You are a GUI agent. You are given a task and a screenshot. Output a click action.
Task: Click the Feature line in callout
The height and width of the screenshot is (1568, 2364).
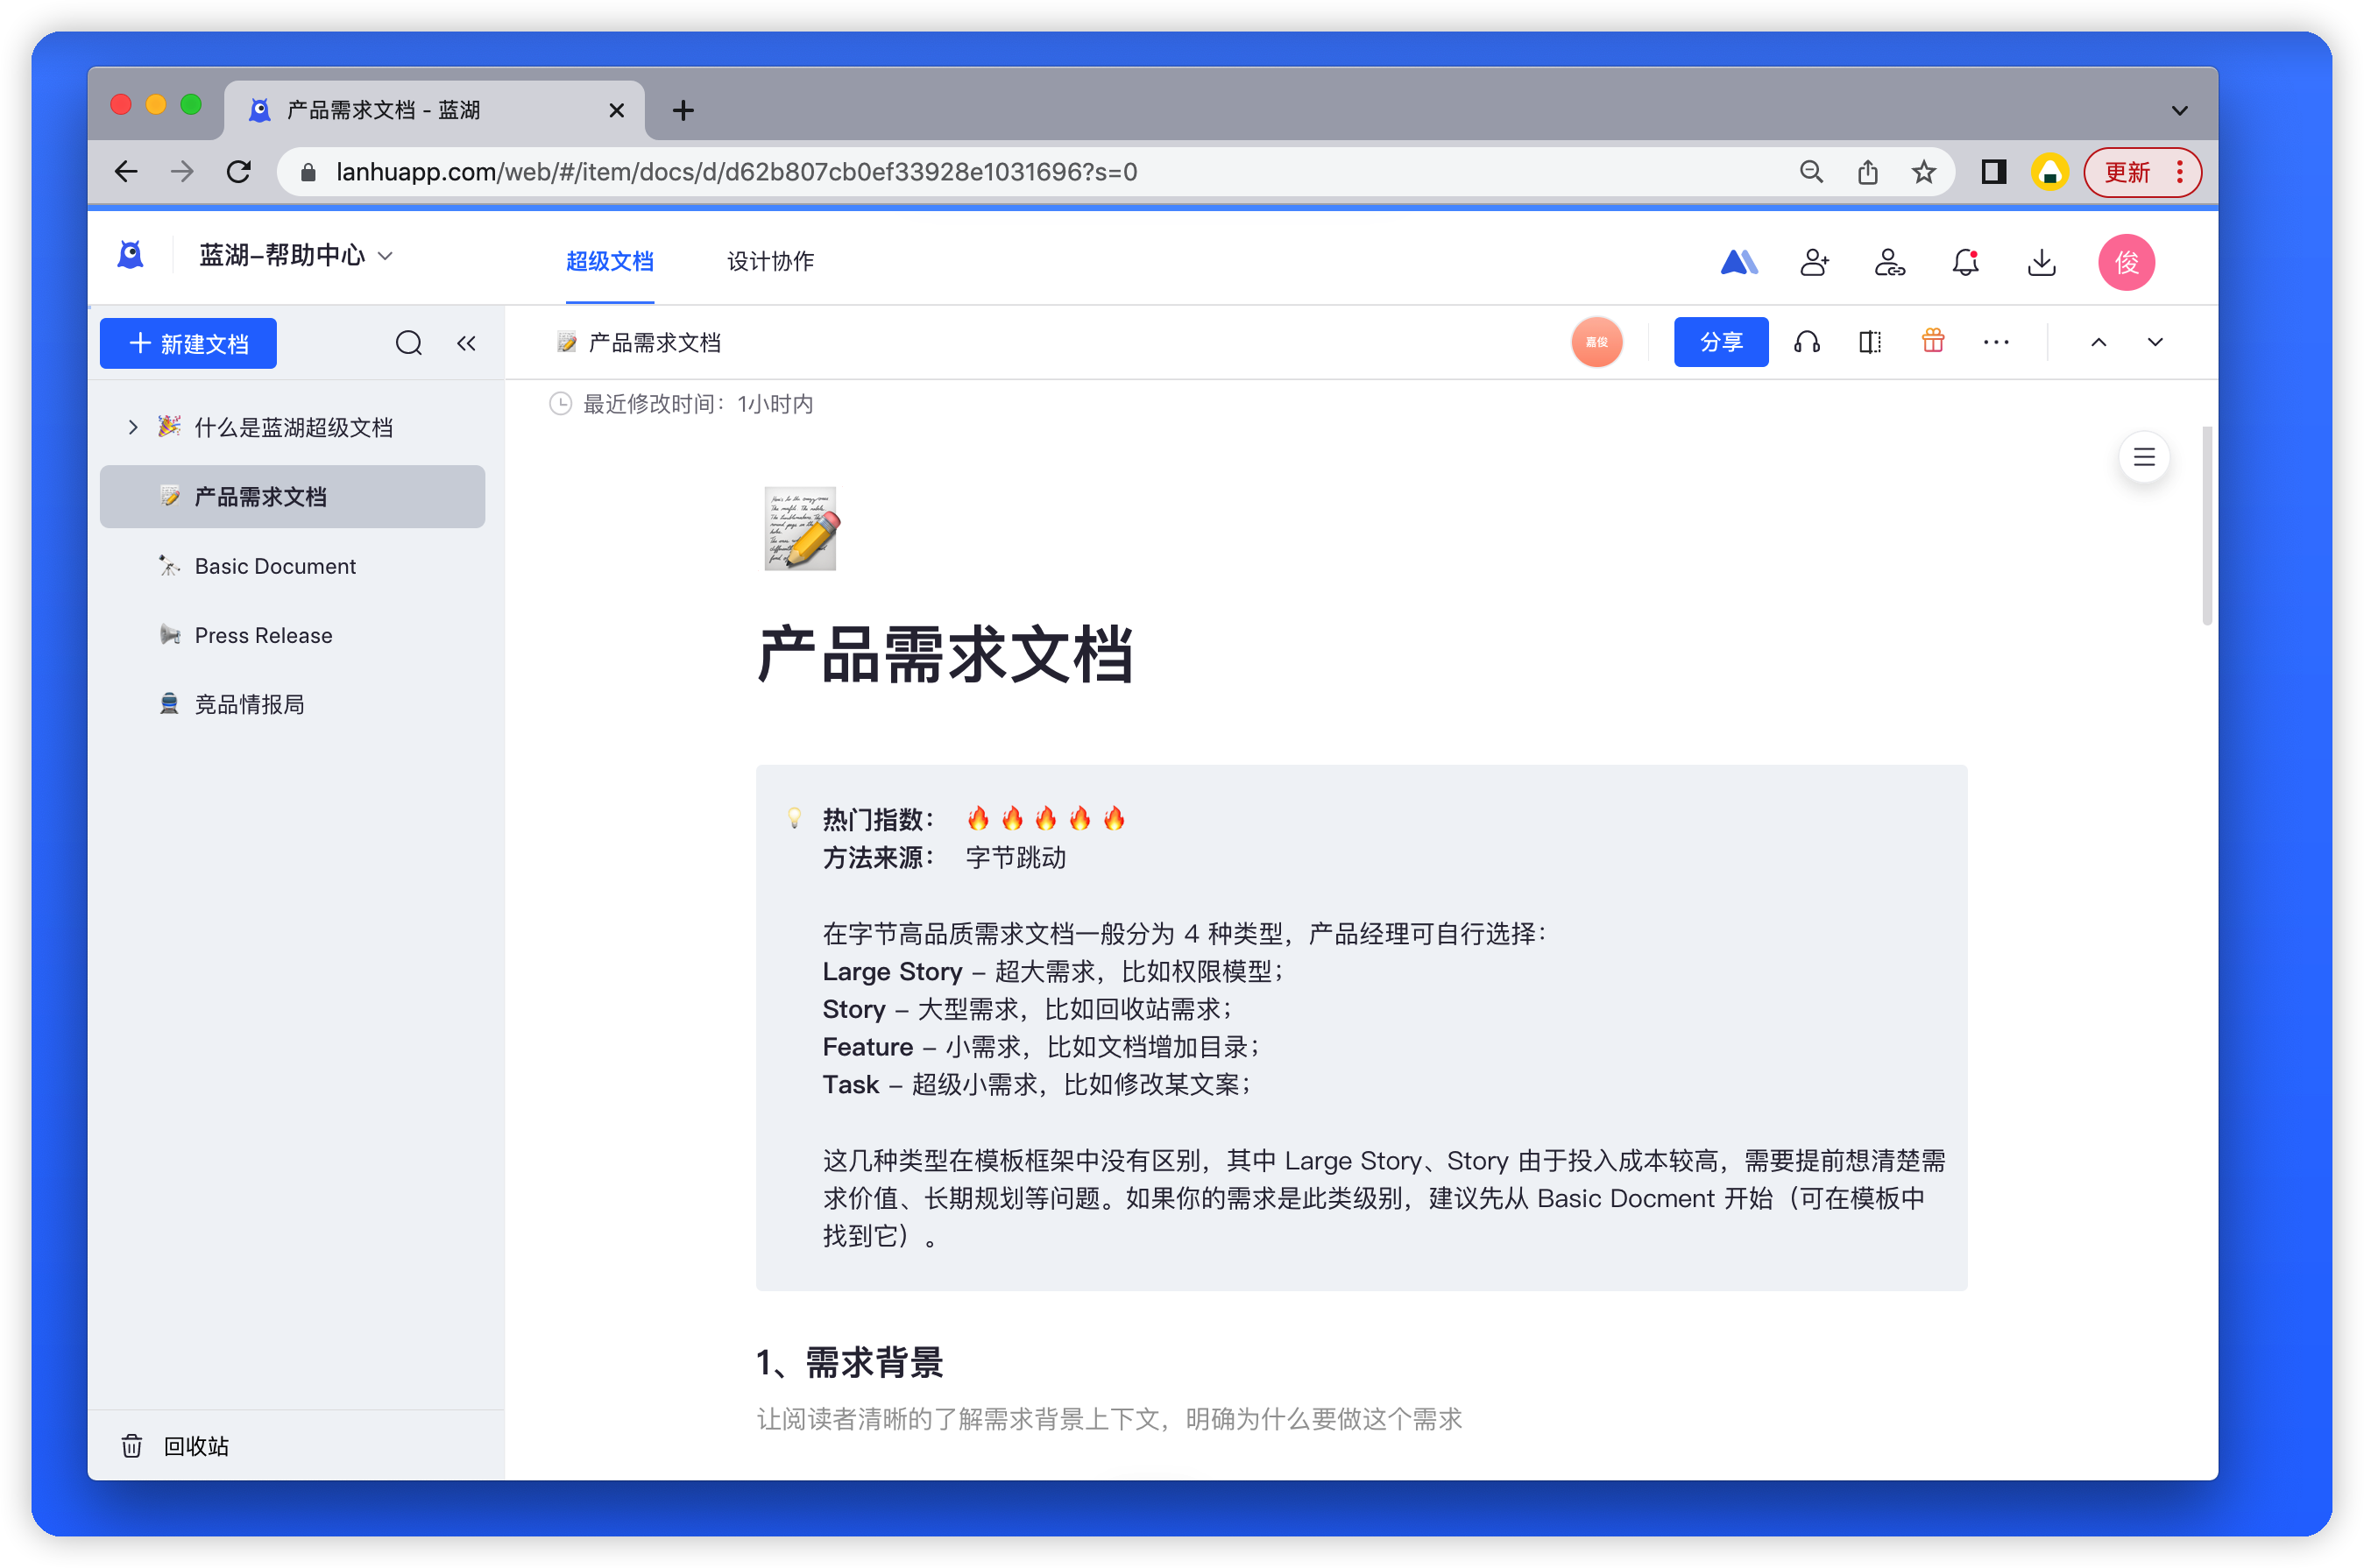1040,1046
